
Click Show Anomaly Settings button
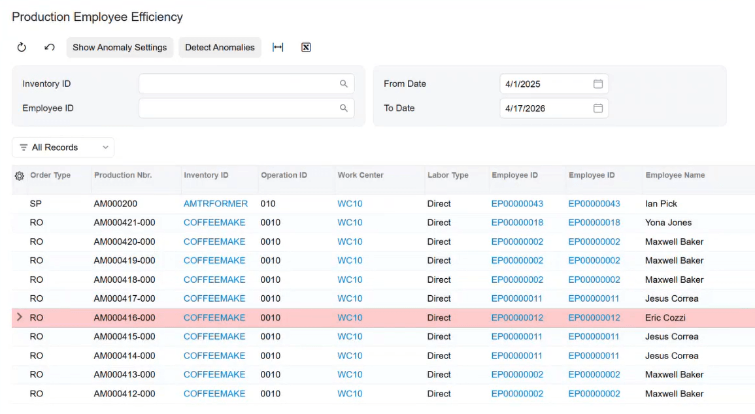120,48
